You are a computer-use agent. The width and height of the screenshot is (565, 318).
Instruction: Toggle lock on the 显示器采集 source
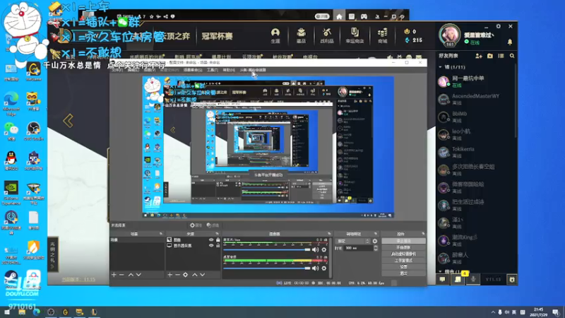(x=218, y=245)
